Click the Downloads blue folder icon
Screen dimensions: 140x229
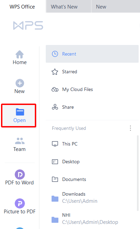click(x=55, y=199)
